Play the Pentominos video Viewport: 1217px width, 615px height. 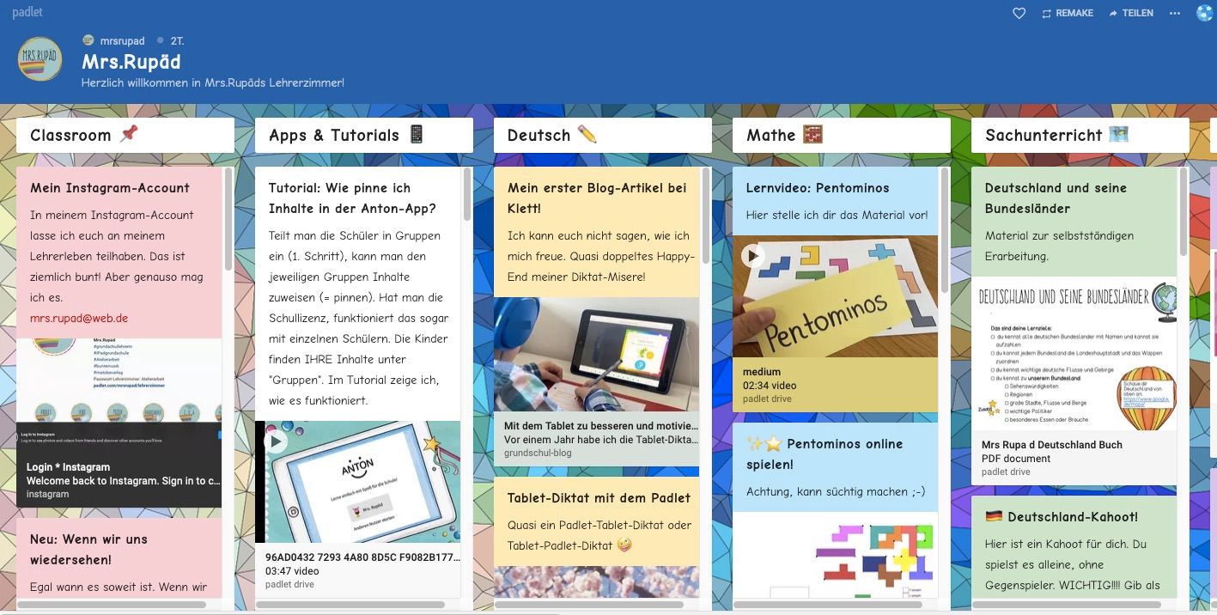[753, 256]
